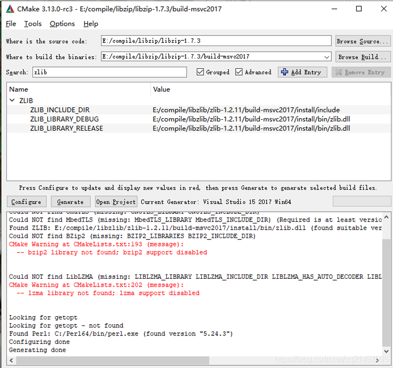The width and height of the screenshot is (393, 368).
Task: Click the 'Could NOT find BZip2' line
Action: tap(132, 236)
